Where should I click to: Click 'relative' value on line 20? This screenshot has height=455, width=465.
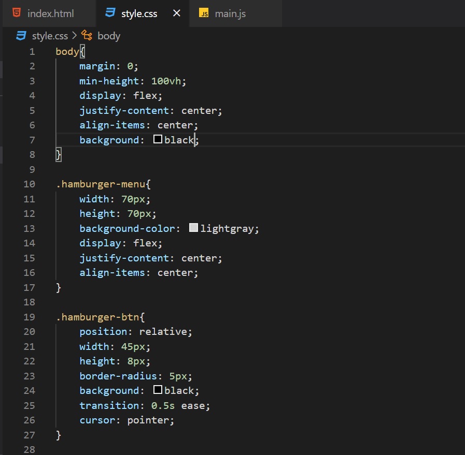coord(163,332)
